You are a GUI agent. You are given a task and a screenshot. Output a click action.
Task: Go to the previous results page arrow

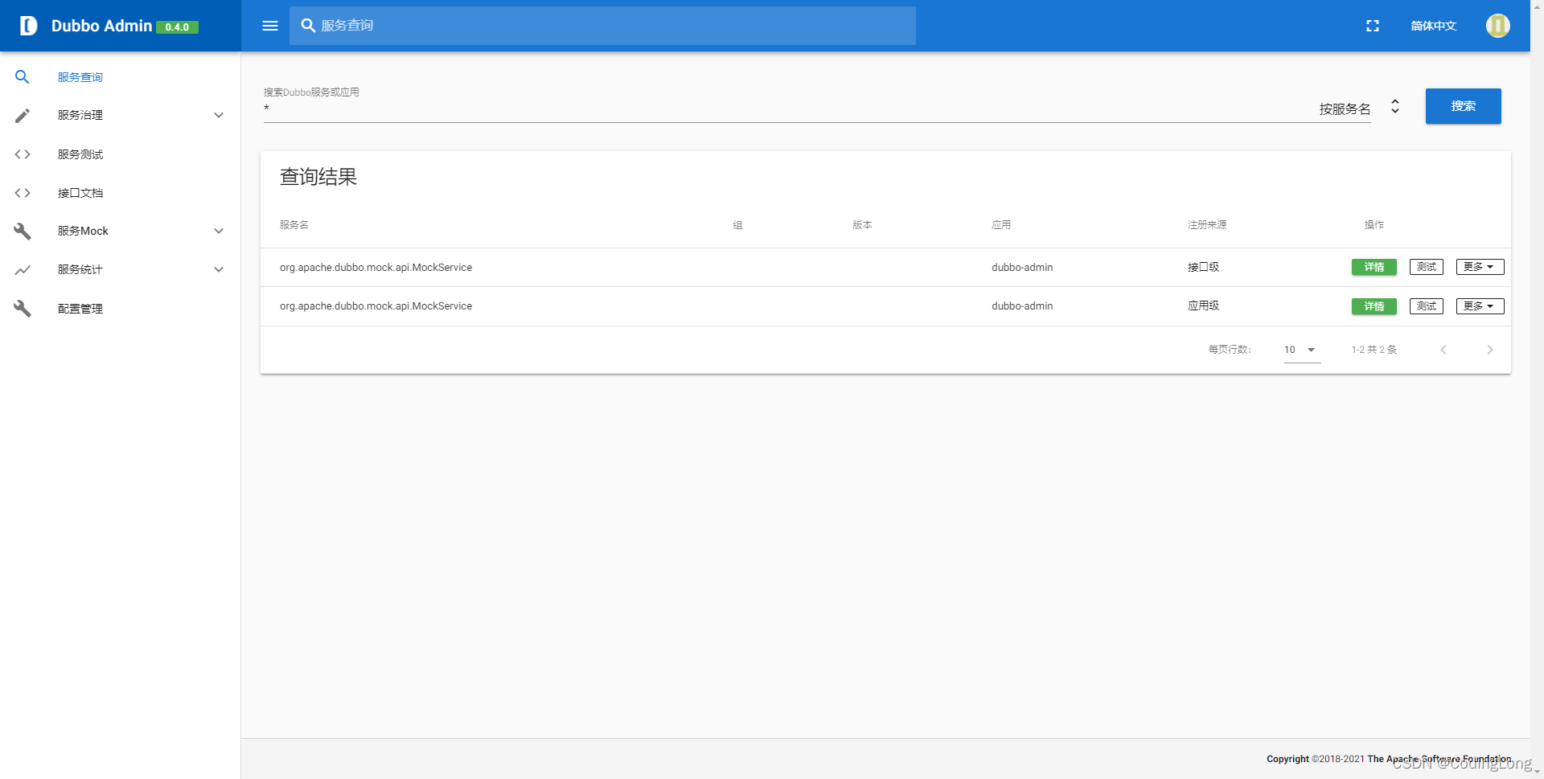pos(1443,350)
